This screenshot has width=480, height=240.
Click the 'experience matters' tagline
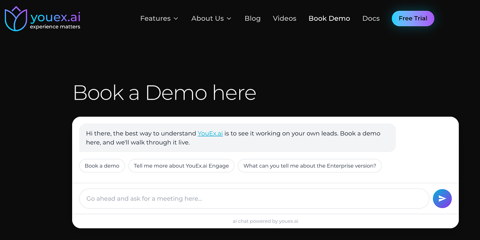[x=55, y=27]
